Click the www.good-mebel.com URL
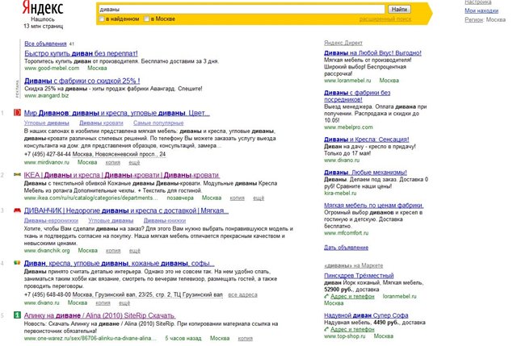517x346 pixels. tap(52, 69)
